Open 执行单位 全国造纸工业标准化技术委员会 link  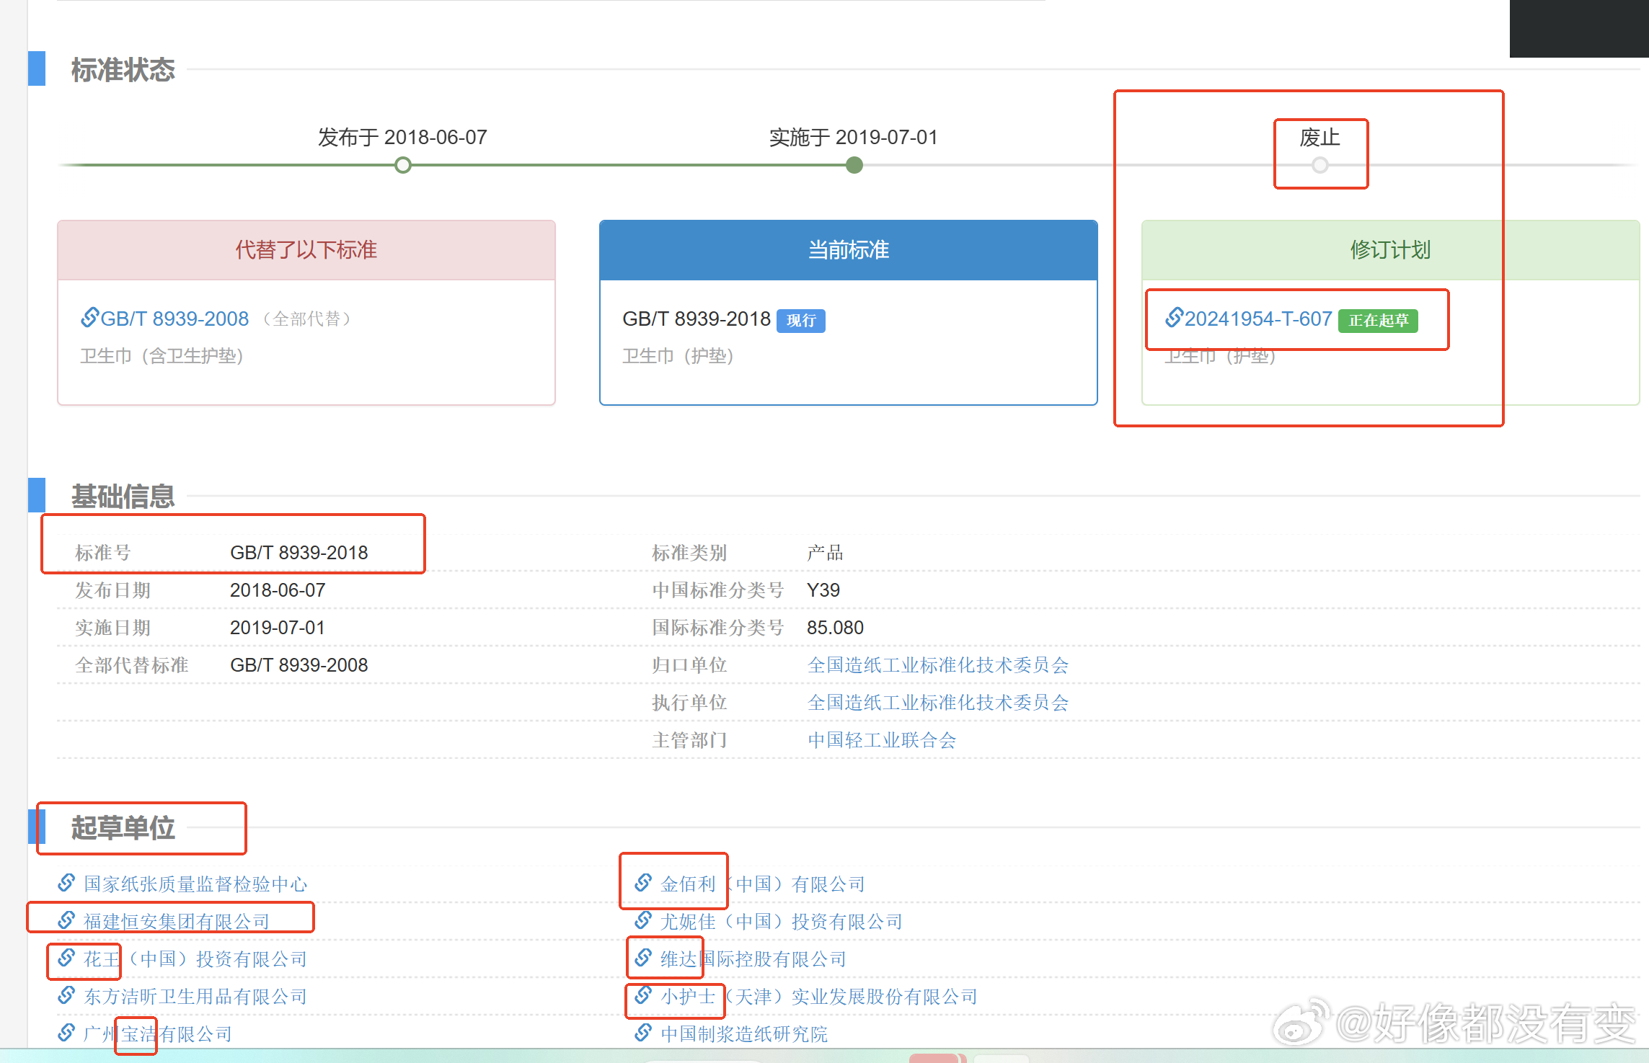pos(937,703)
